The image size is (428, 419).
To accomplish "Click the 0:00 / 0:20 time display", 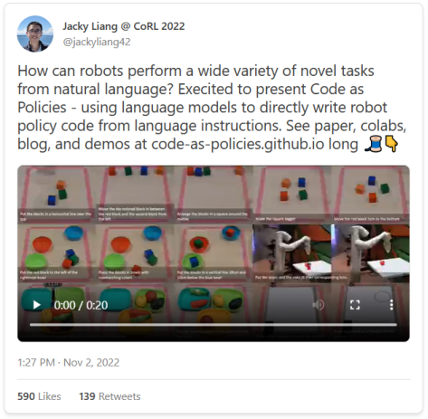I will [x=81, y=305].
